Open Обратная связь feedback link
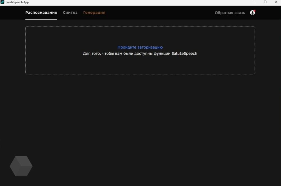This screenshot has width=281, height=186. (230, 13)
